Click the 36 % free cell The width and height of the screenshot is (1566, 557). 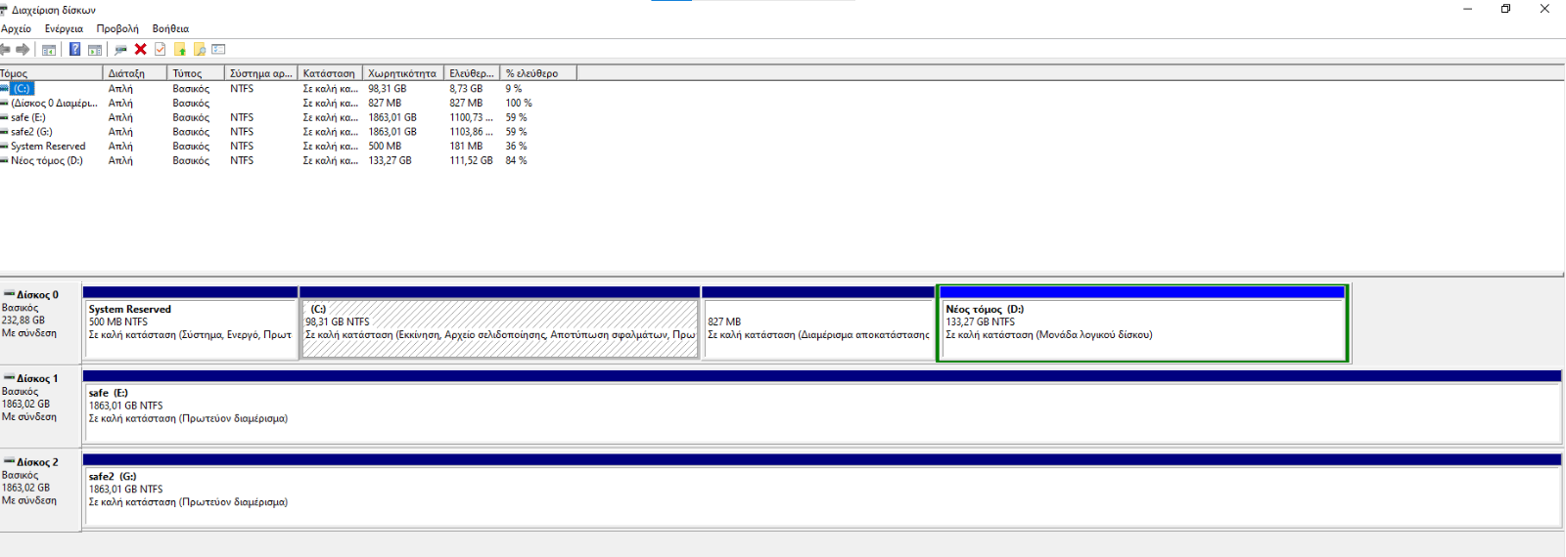click(x=516, y=147)
